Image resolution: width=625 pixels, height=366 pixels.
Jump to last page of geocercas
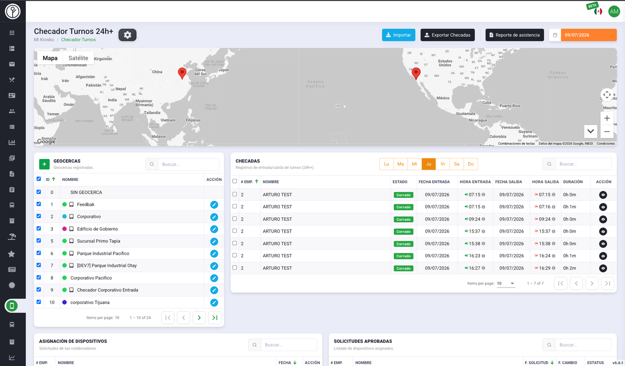coord(215,318)
